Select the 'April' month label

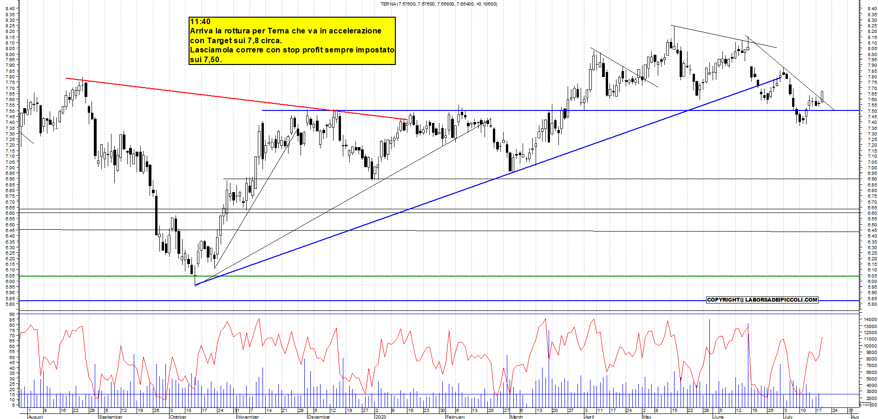coord(590,417)
